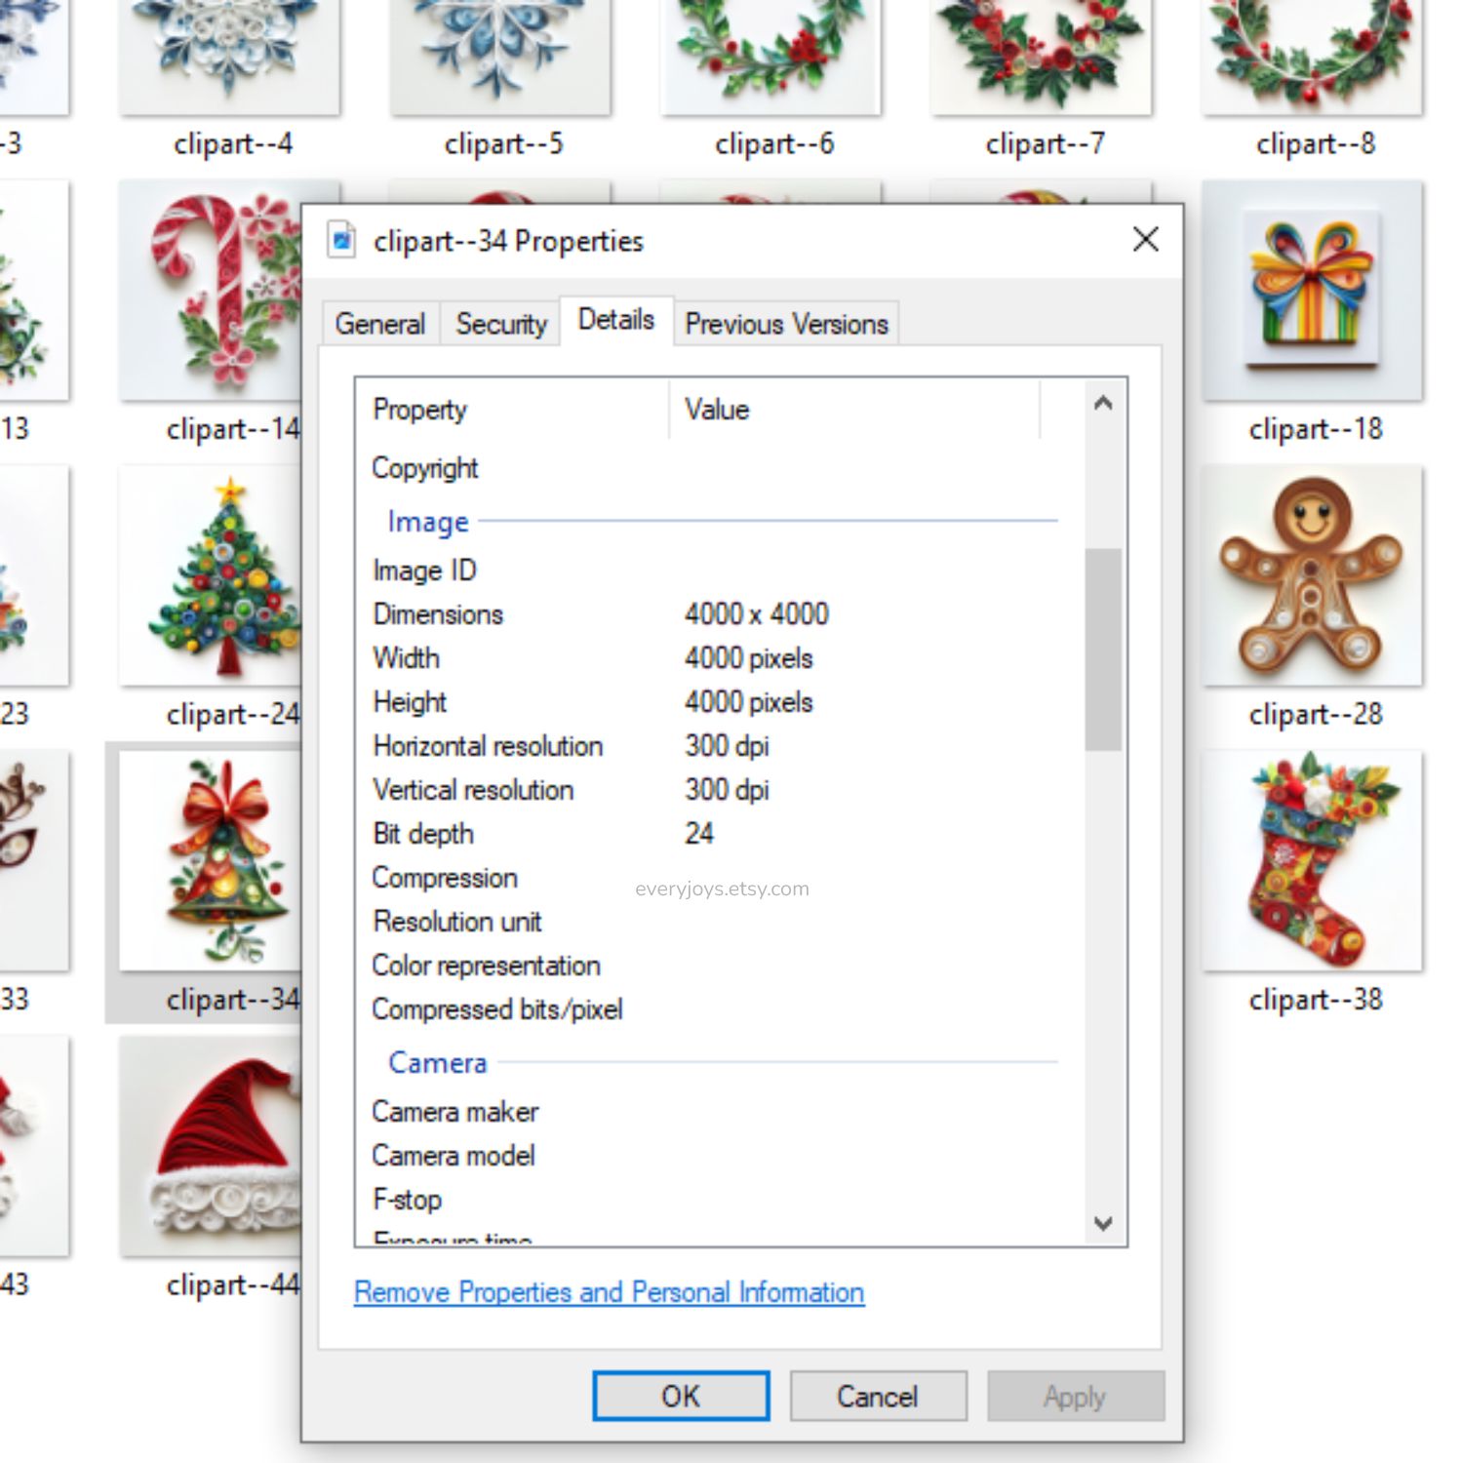The image size is (1463, 1463).
Task: Click the Value column header
Action: tap(854, 409)
